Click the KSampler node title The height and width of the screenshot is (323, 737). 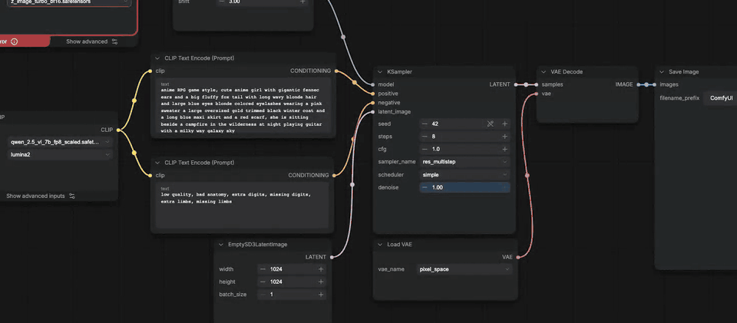[399, 72]
